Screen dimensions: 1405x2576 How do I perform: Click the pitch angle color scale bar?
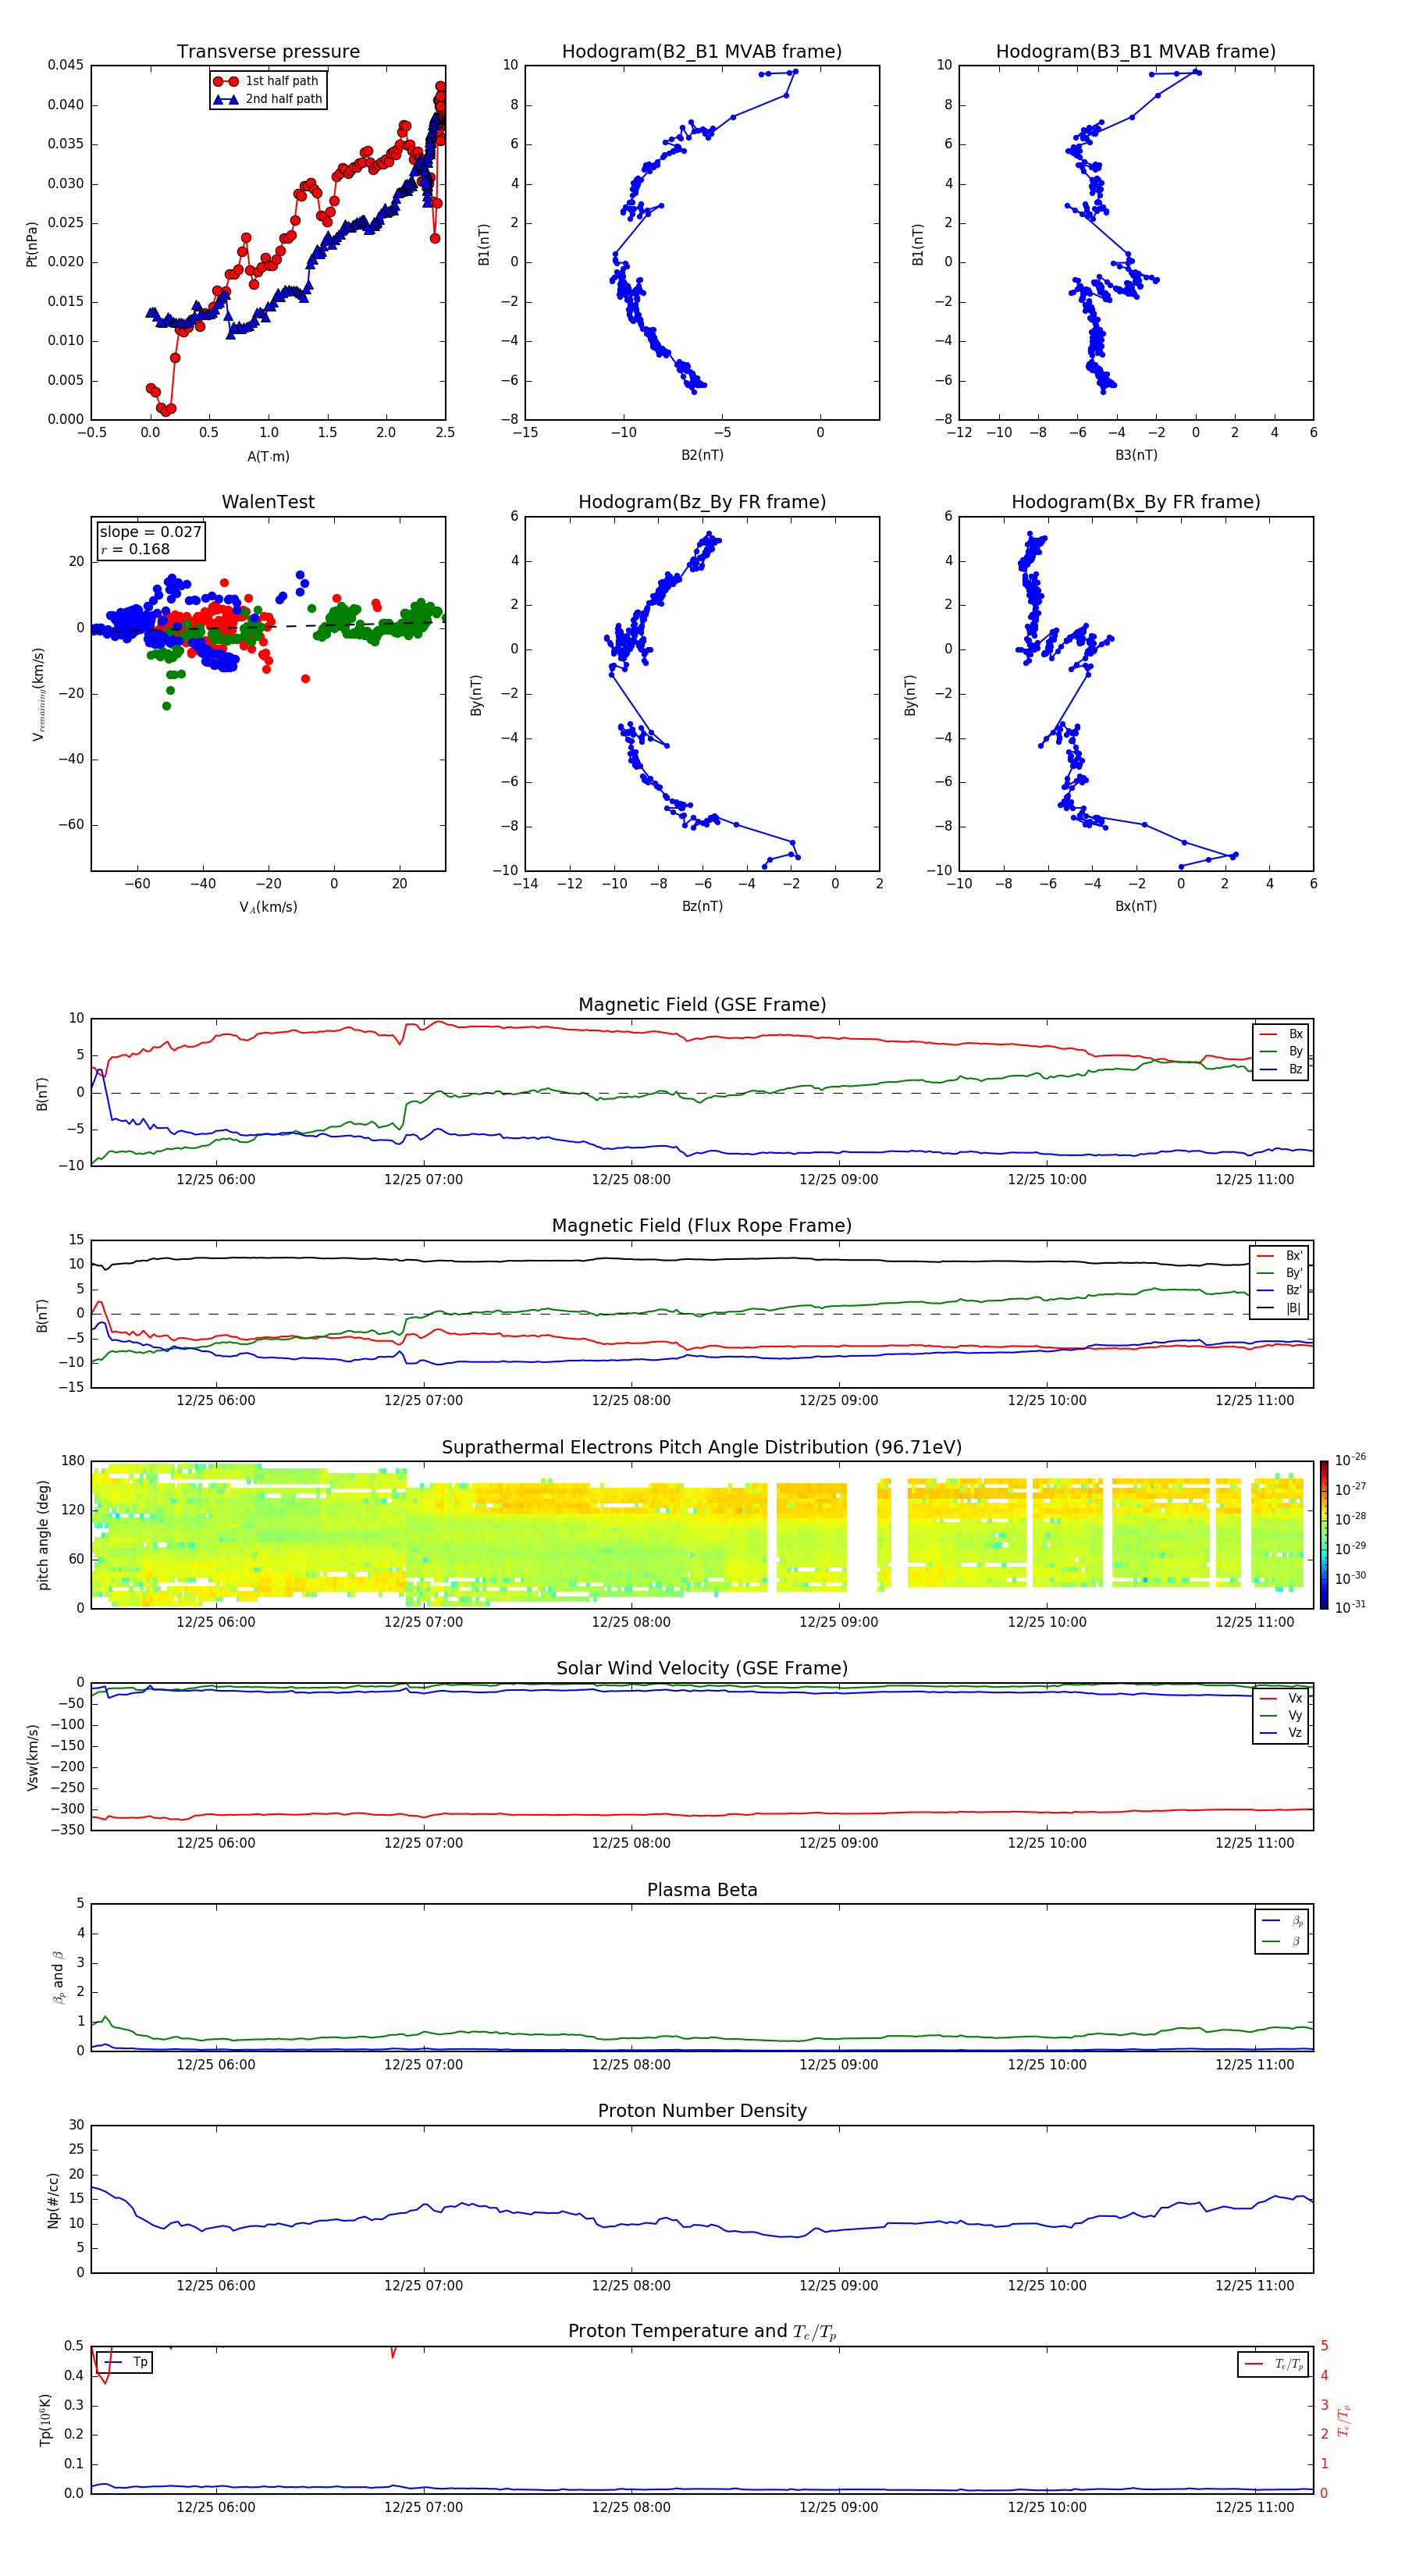[x=1324, y=1535]
